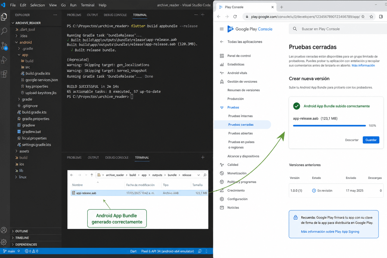Select app-release.aab file row

139,193
